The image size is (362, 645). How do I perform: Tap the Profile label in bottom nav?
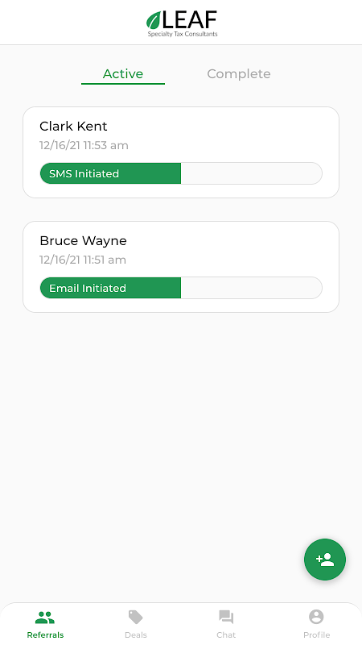[x=316, y=635]
